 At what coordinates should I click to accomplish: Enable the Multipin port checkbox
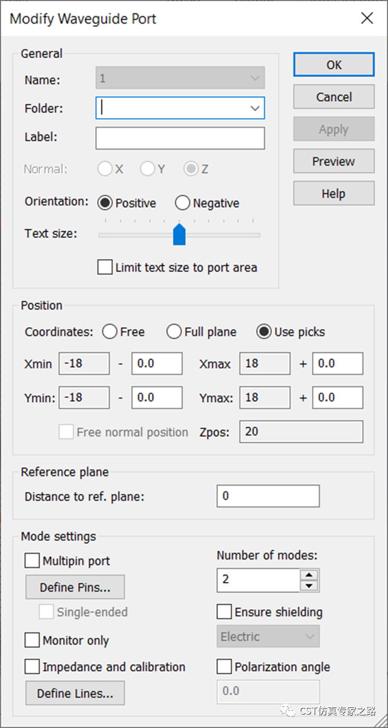(x=32, y=561)
